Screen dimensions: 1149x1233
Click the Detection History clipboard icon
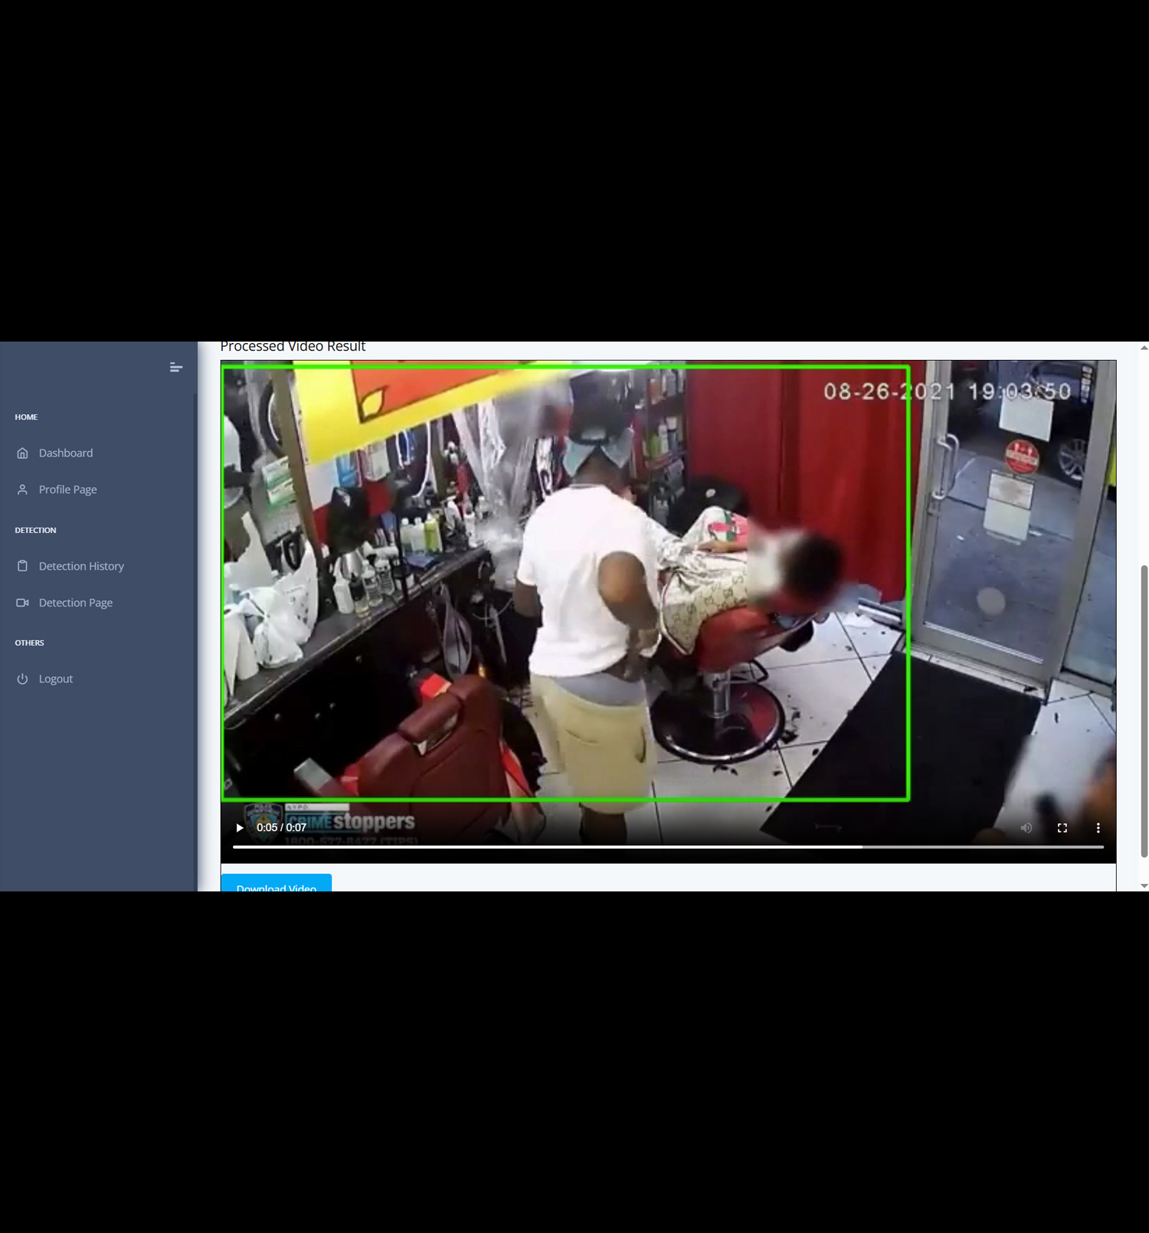click(22, 566)
